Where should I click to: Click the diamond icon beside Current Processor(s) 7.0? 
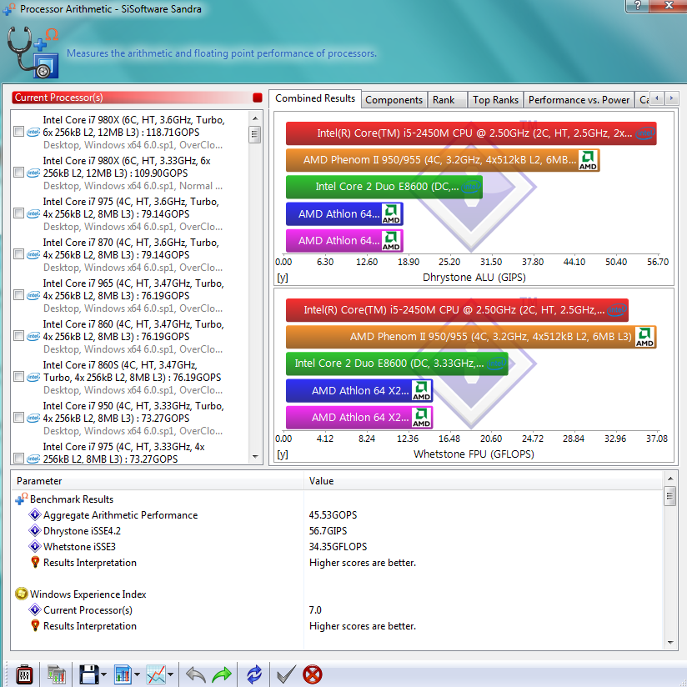point(35,610)
